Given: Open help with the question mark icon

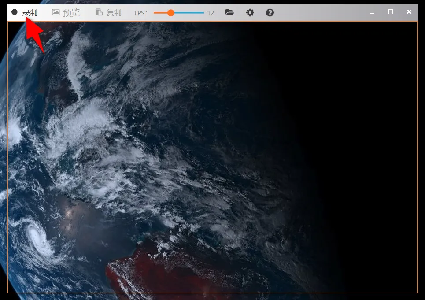Looking at the screenshot, I should [x=270, y=12].
